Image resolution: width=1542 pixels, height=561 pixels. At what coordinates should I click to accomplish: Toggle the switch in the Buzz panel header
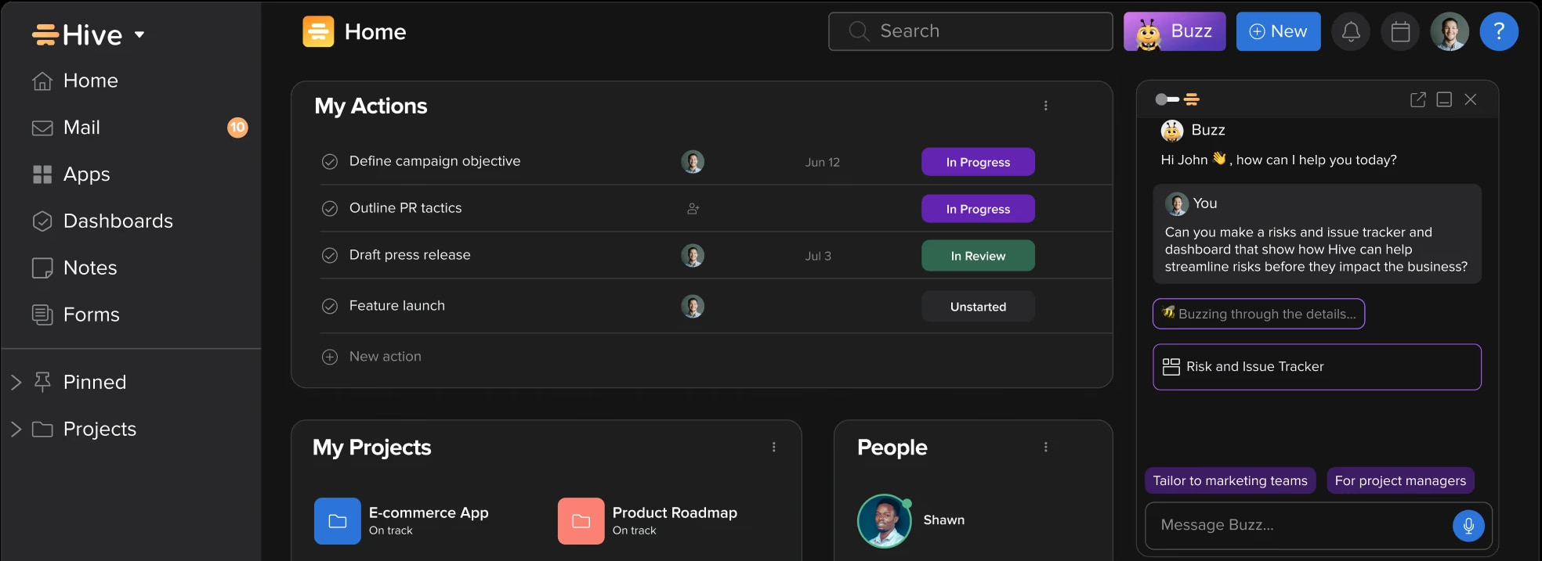point(1167,99)
